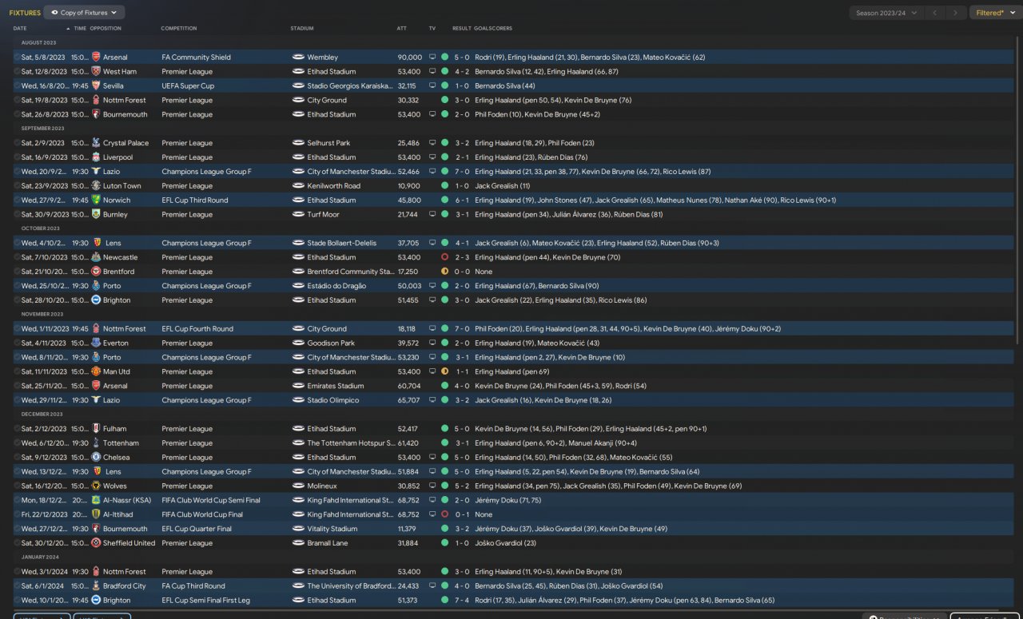
Task: Click the Sheffield United club badge
Action: coord(96,543)
